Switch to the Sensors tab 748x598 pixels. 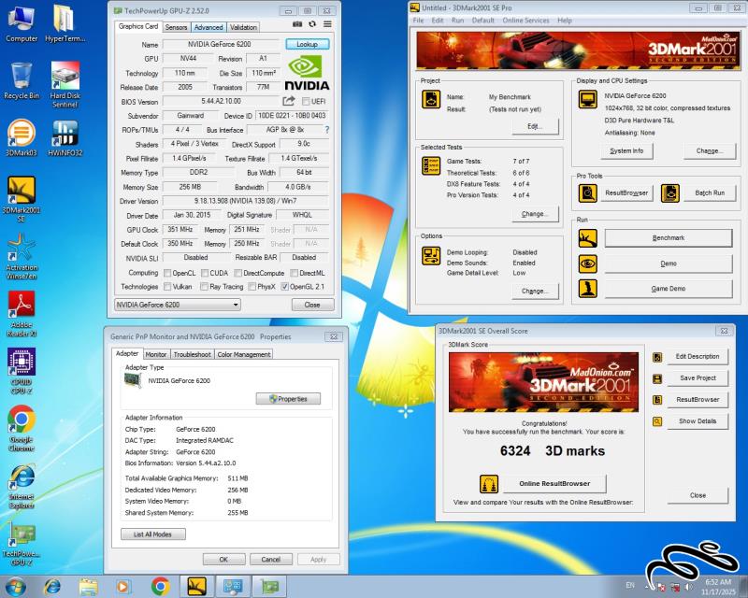coord(176,27)
